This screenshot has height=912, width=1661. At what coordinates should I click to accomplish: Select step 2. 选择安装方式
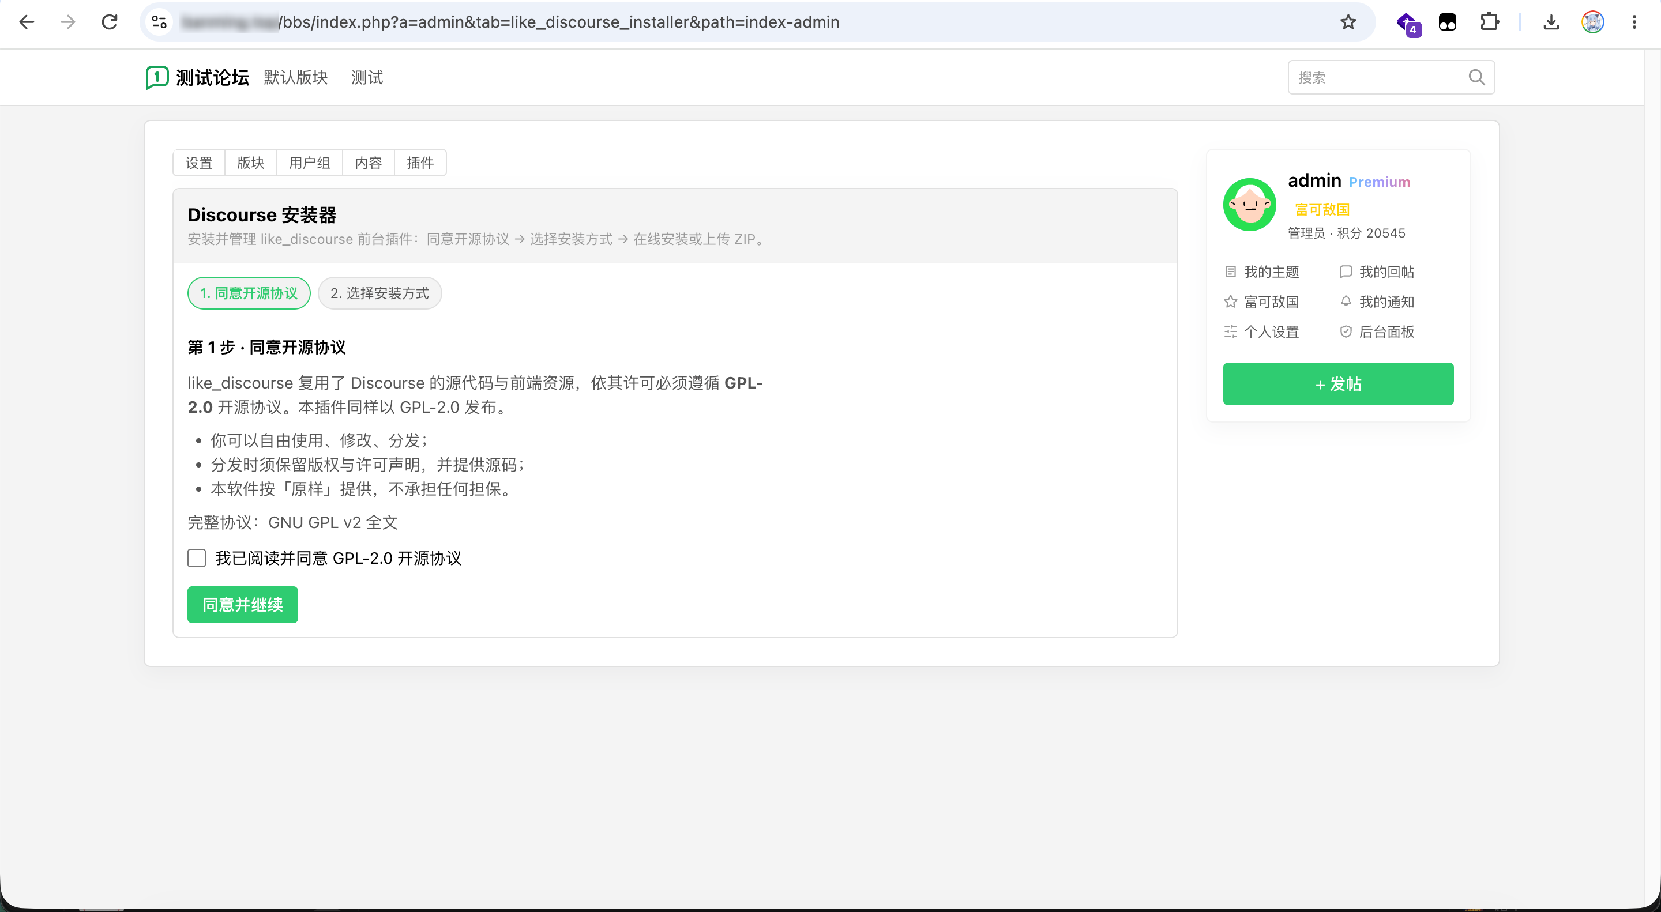click(380, 293)
